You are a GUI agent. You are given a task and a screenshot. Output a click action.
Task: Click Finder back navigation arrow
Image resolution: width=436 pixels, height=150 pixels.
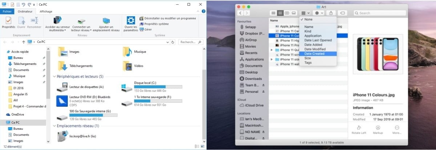pos(240,13)
